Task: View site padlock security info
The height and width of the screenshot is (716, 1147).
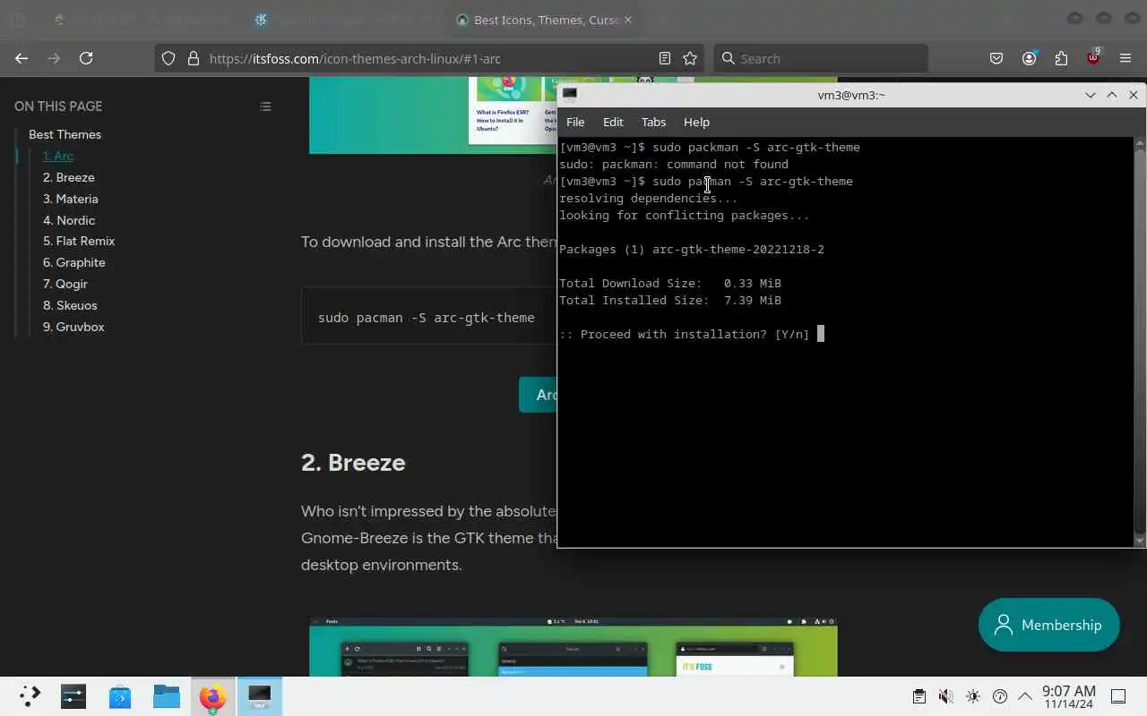Action: (193, 58)
